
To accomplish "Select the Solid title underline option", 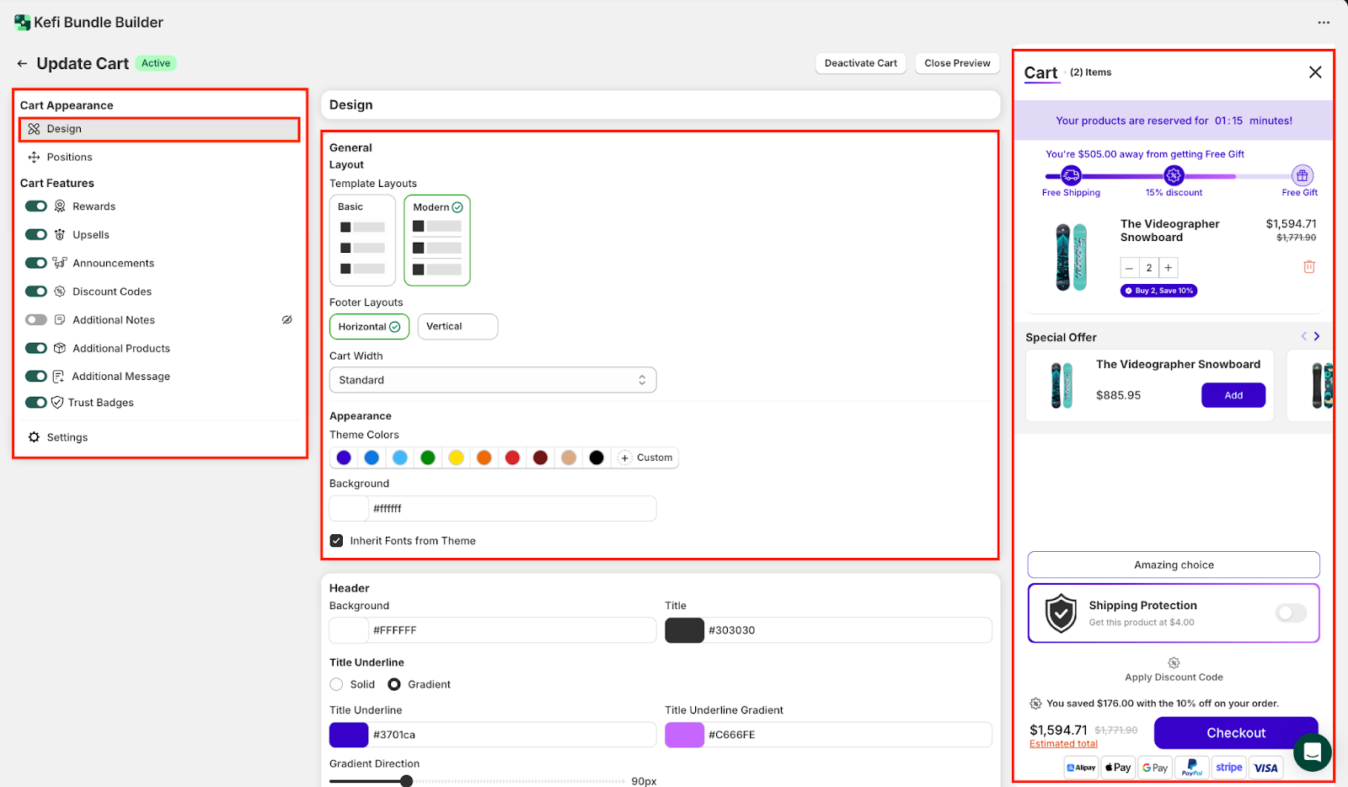I will click(x=337, y=684).
